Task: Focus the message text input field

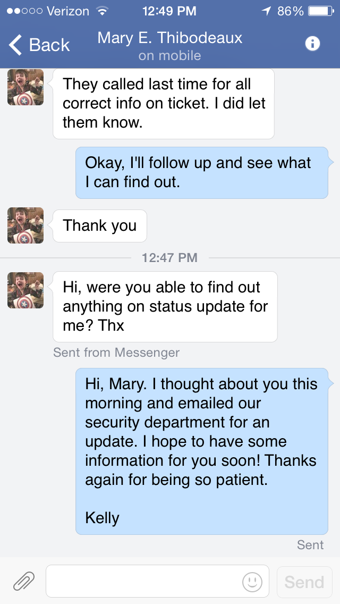Action: click(x=143, y=581)
